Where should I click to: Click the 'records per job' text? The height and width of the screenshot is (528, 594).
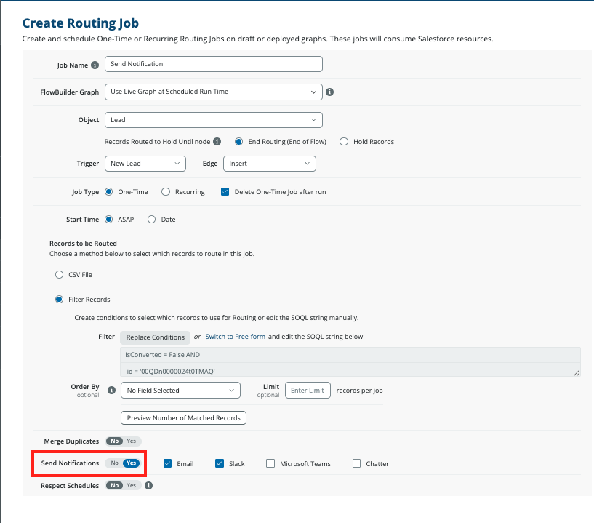tap(359, 391)
